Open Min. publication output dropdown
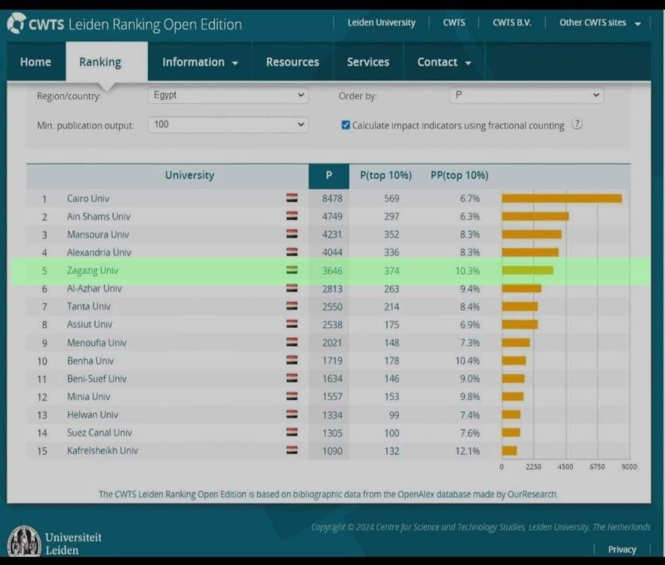Viewport: 665px width, 565px height. (x=228, y=125)
